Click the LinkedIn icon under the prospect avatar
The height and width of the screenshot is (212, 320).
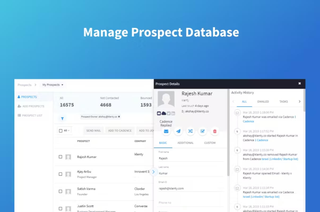point(173,113)
